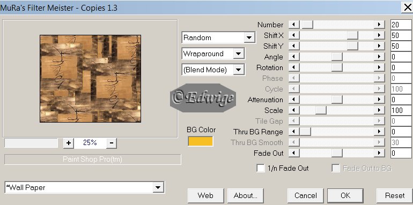Open the Blend Mode dropdown
413x205 pixels.
(x=238, y=70)
